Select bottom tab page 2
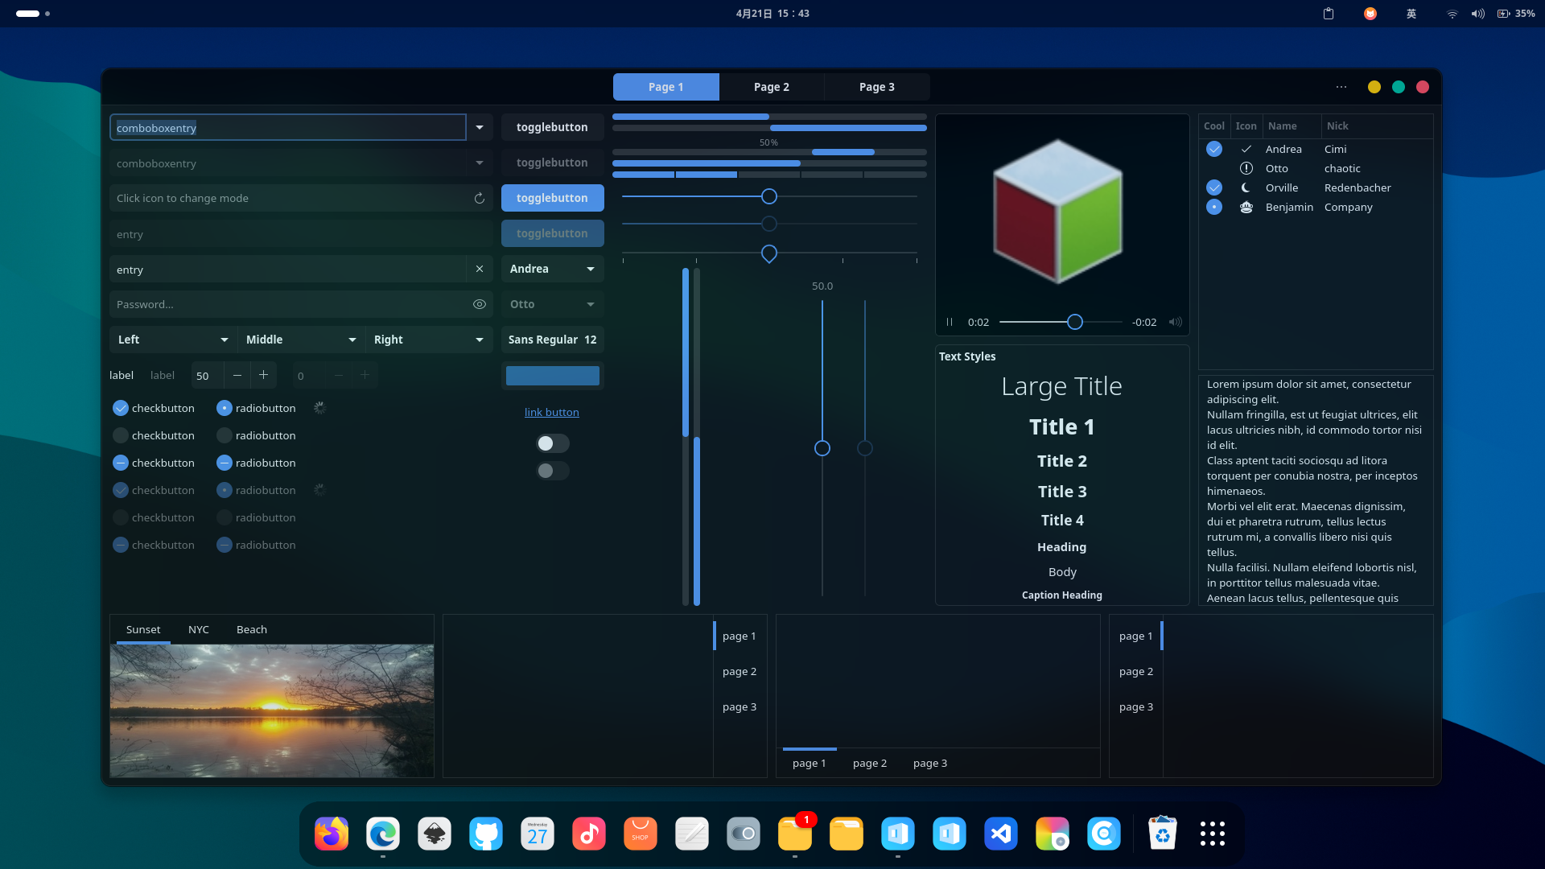Viewport: 1545px width, 869px height. pyautogui.click(x=870, y=763)
